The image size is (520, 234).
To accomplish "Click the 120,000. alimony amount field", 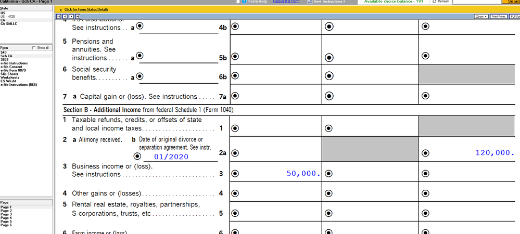I will coord(473,153).
